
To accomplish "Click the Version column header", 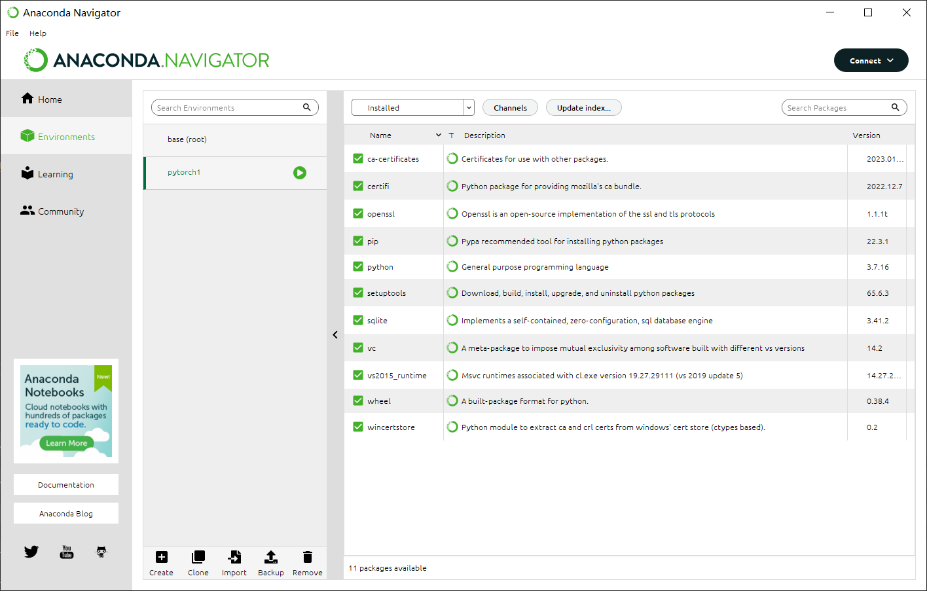I will tap(866, 135).
